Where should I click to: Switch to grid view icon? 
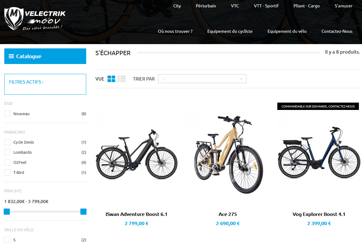tap(111, 79)
